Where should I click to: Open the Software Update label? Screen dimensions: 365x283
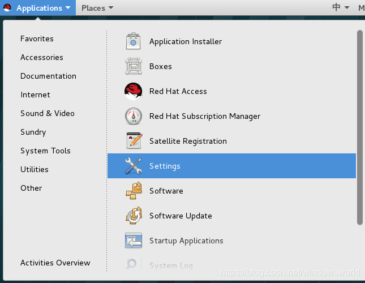coord(181,216)
